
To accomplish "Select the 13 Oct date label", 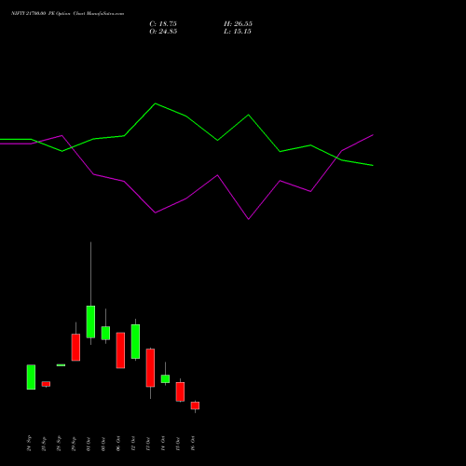I will (x=148, y=444).
